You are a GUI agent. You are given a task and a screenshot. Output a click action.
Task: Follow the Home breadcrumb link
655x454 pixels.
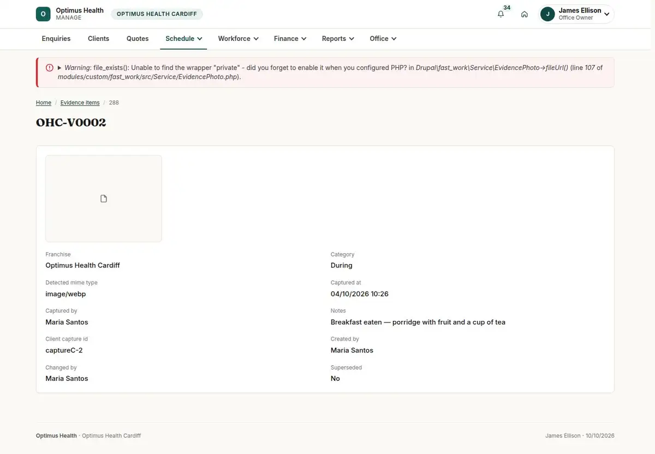(44, 103)
